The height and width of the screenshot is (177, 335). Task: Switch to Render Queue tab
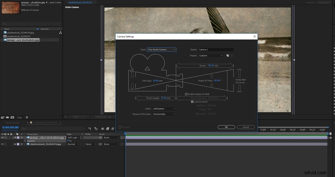click(12, 123)
